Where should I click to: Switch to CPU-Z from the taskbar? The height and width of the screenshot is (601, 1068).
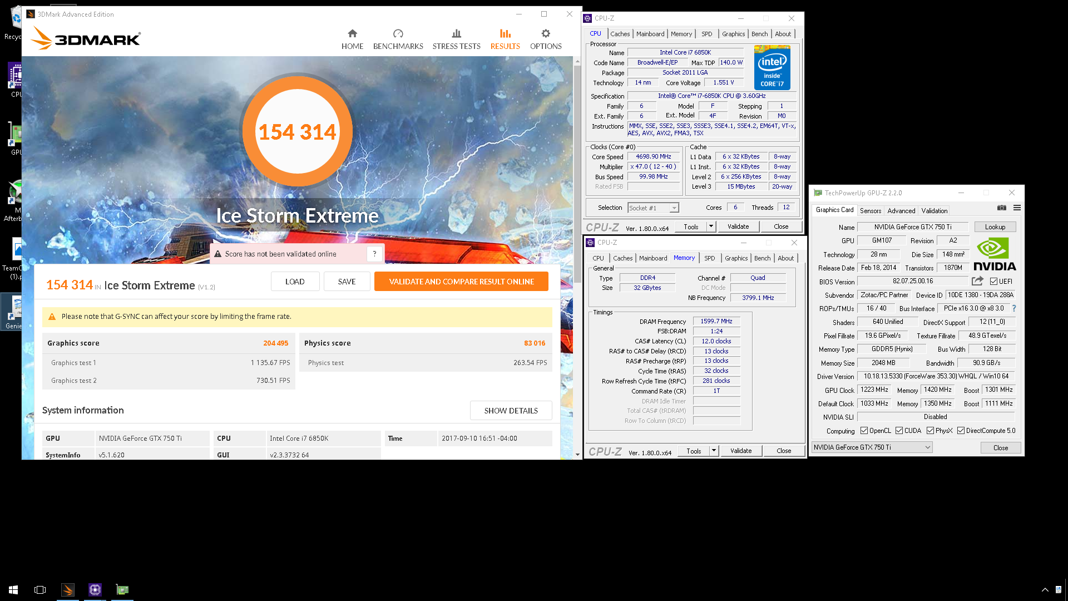95,589
